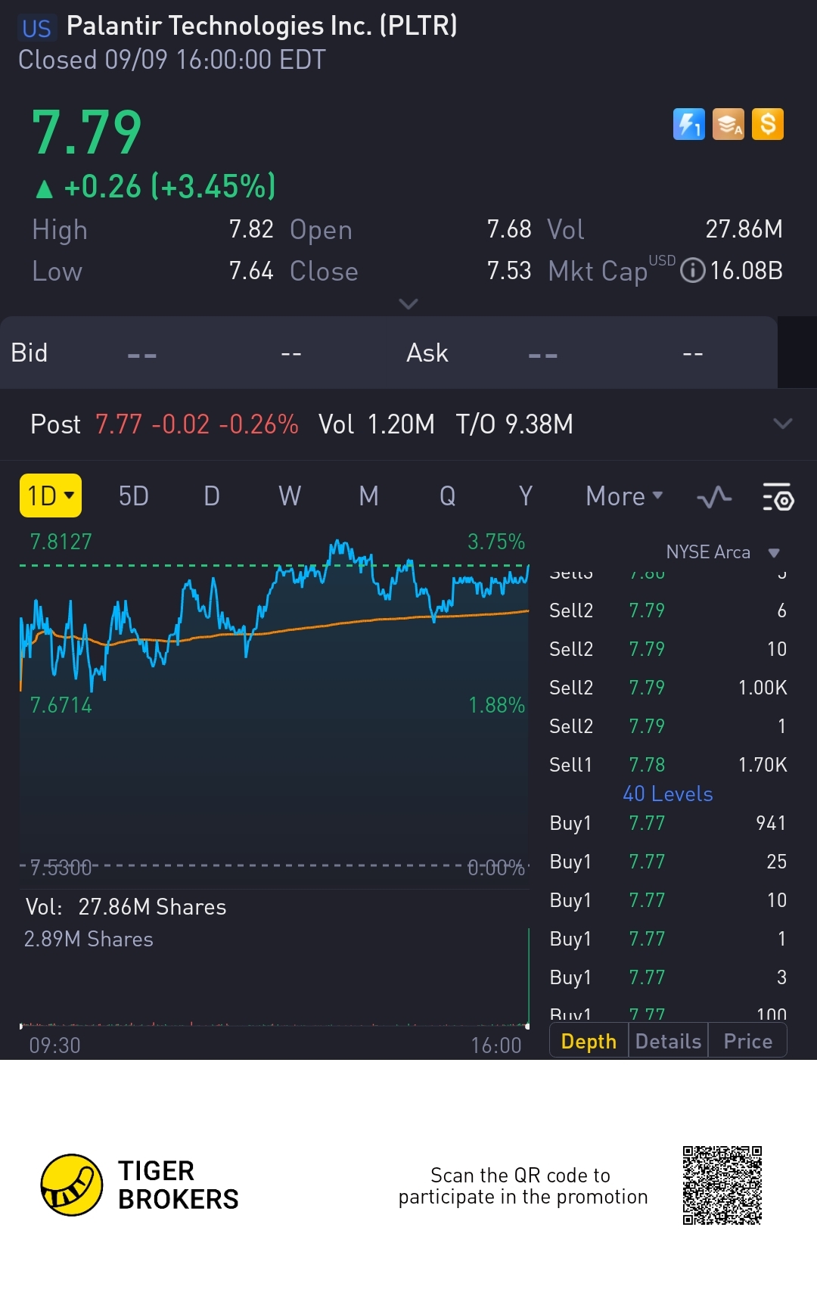Select the Depth tab
The image size is (817, 1311).
pos(589,1042)
